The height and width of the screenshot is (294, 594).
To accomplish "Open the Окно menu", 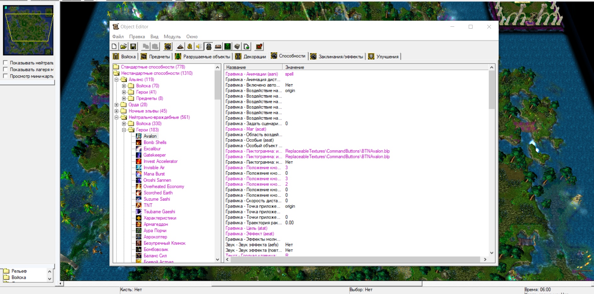I will click(x=192, y=36).
